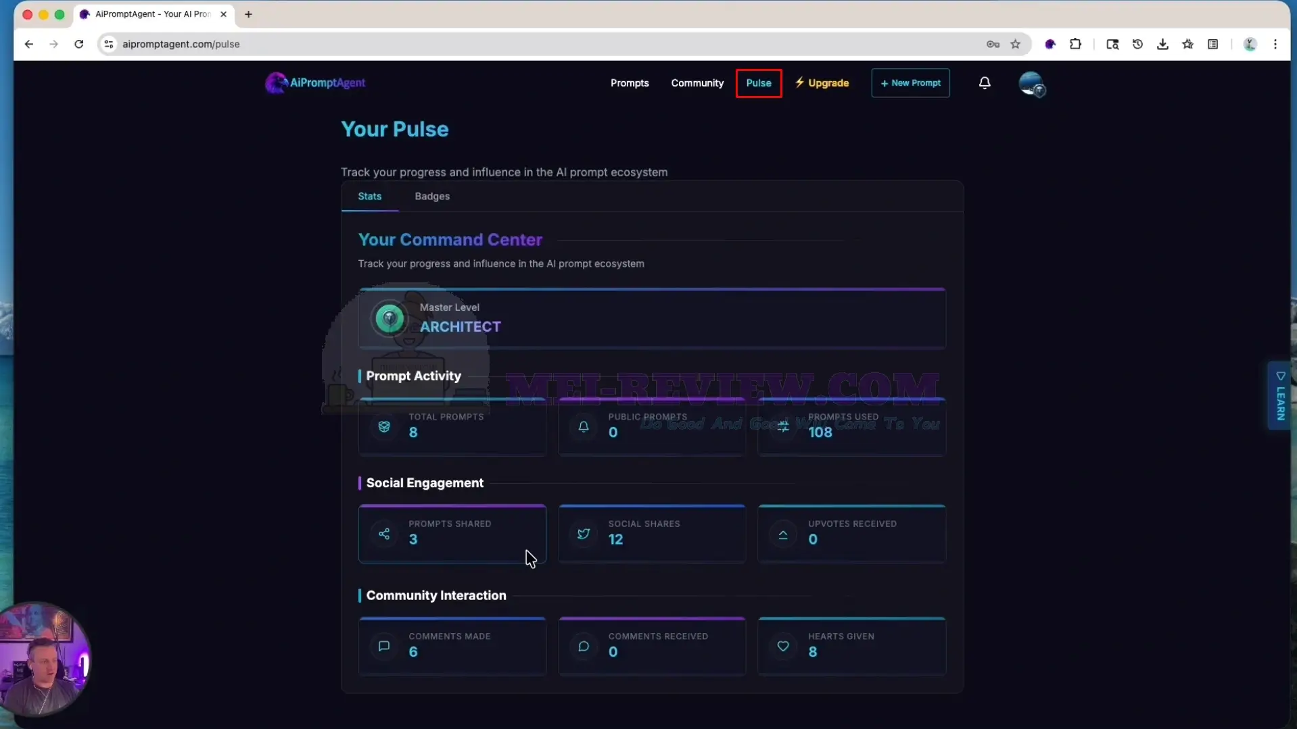Click the Hearts Given heart icon
This screenshot has width=1297, height=729.
pos(783,646)
